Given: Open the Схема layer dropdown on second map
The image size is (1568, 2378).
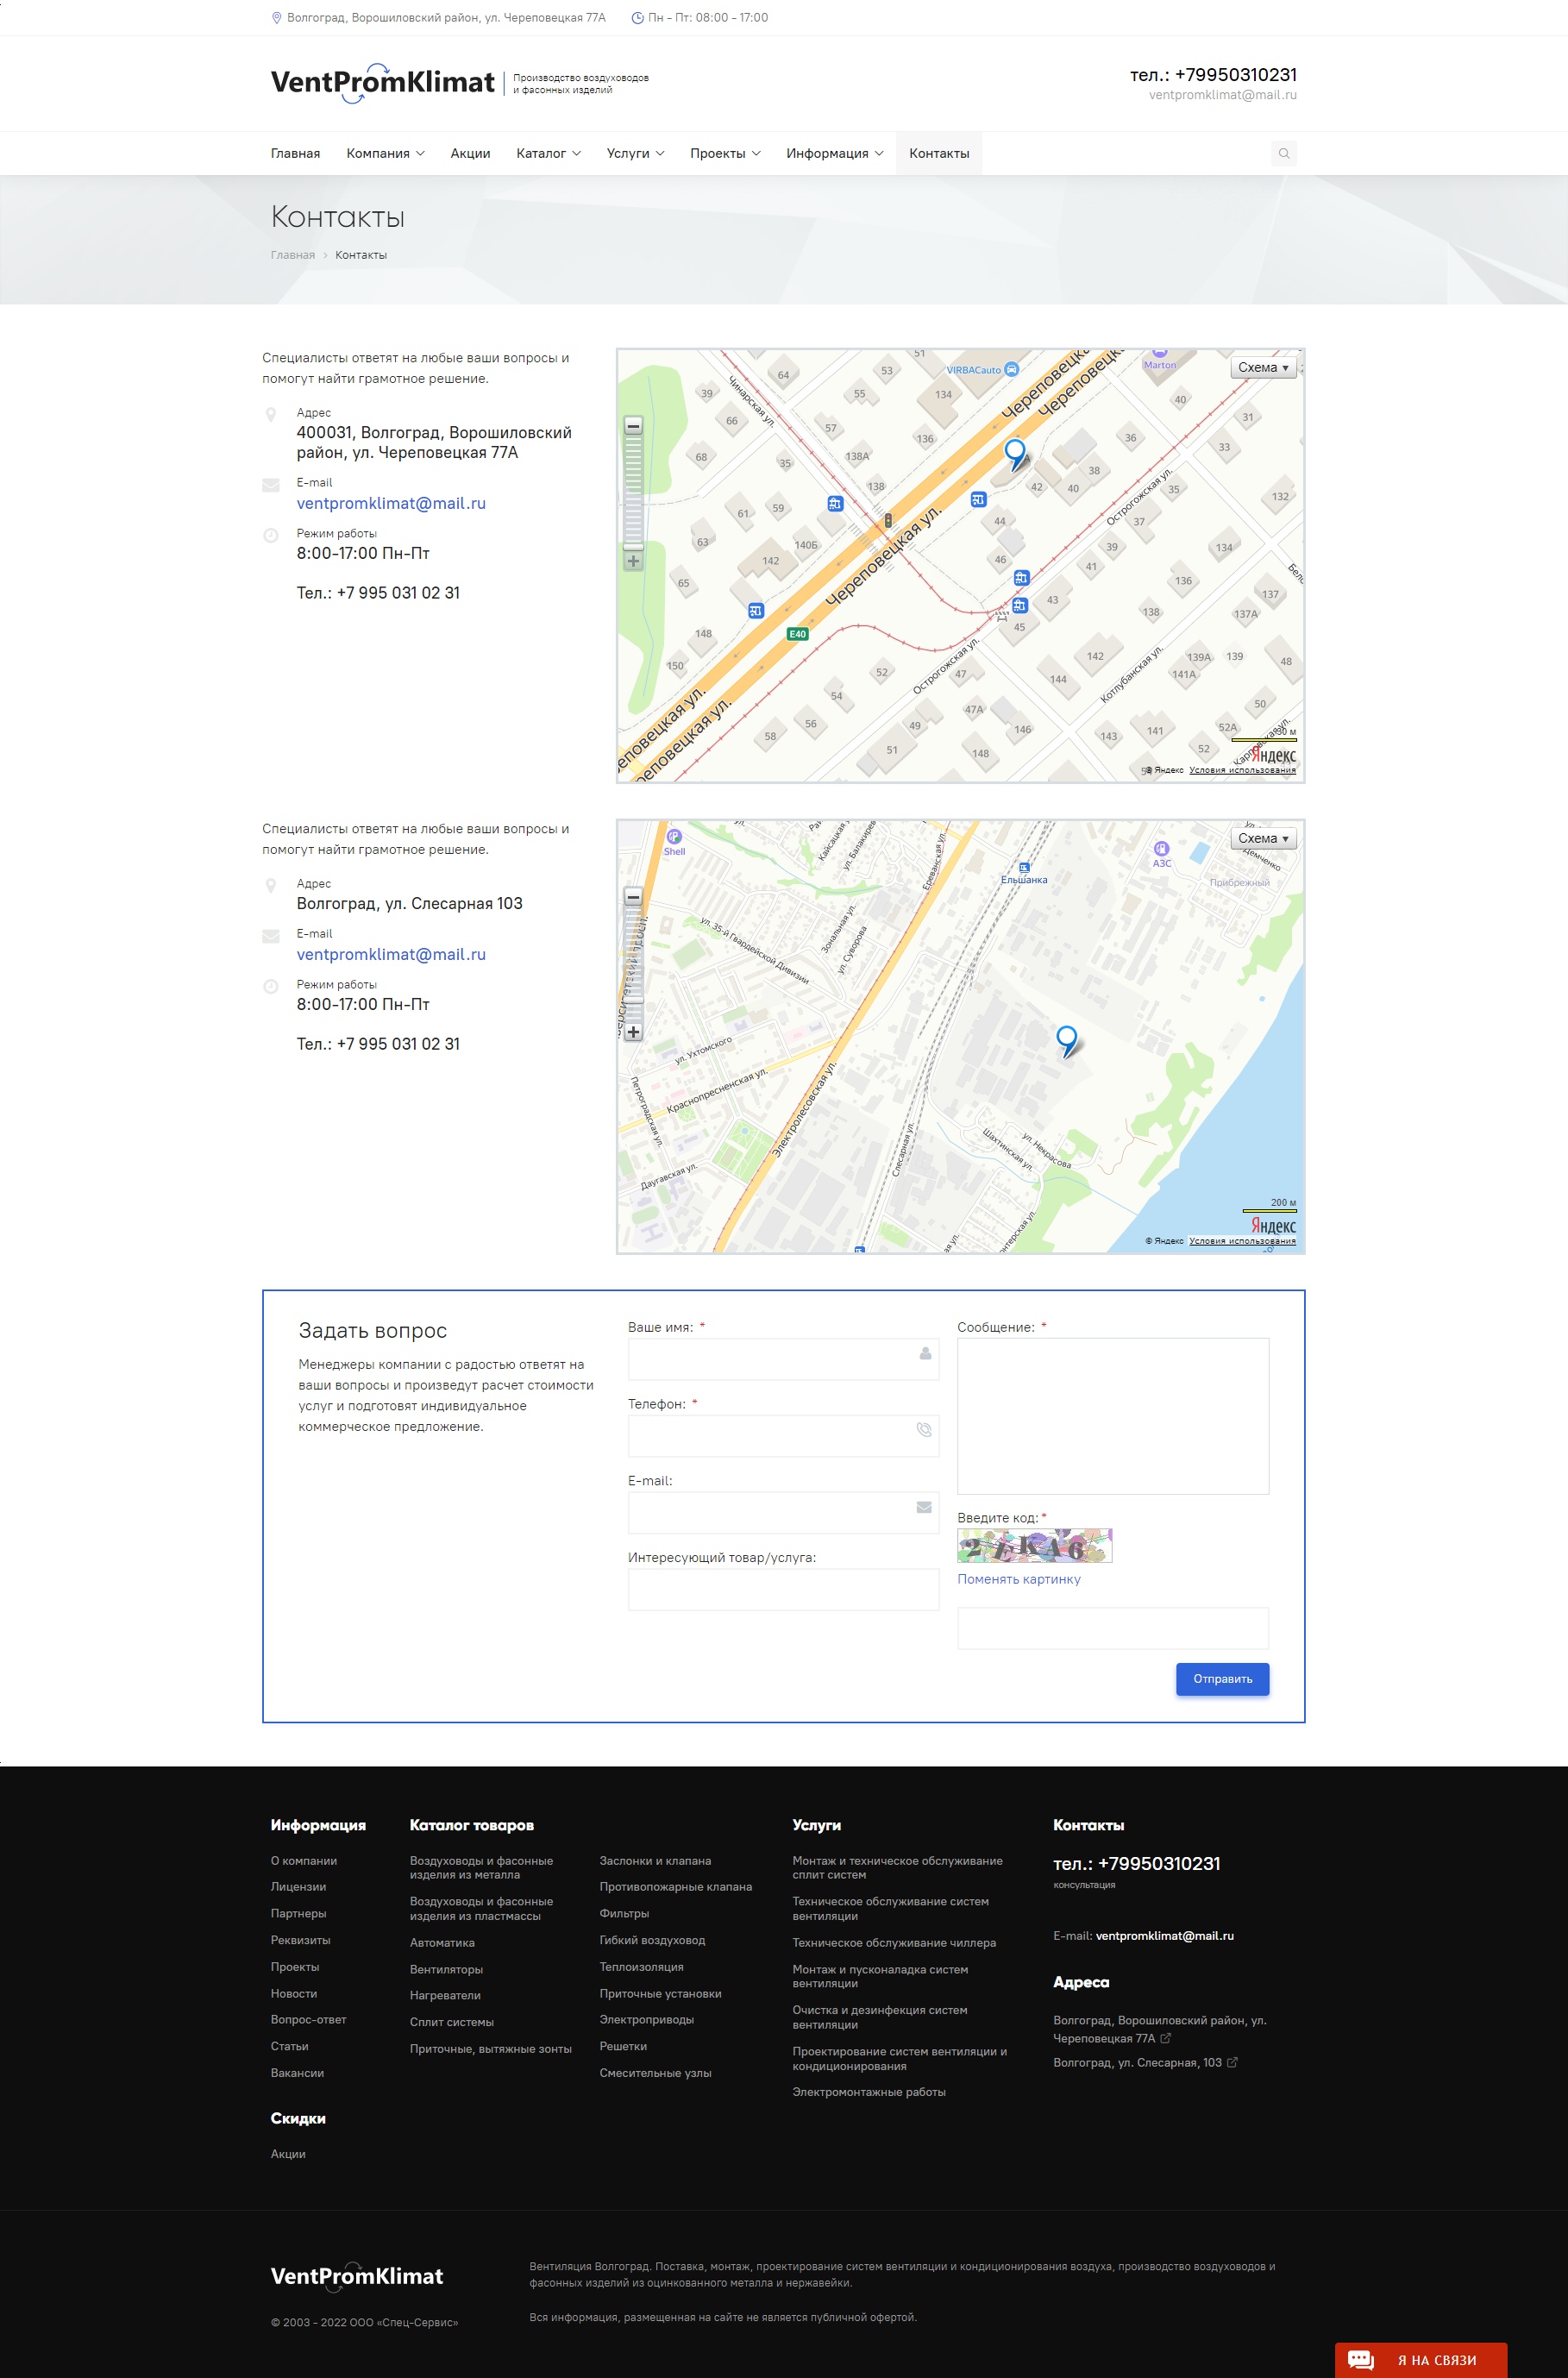Looking at the screenshot, I should (1262, 839).
